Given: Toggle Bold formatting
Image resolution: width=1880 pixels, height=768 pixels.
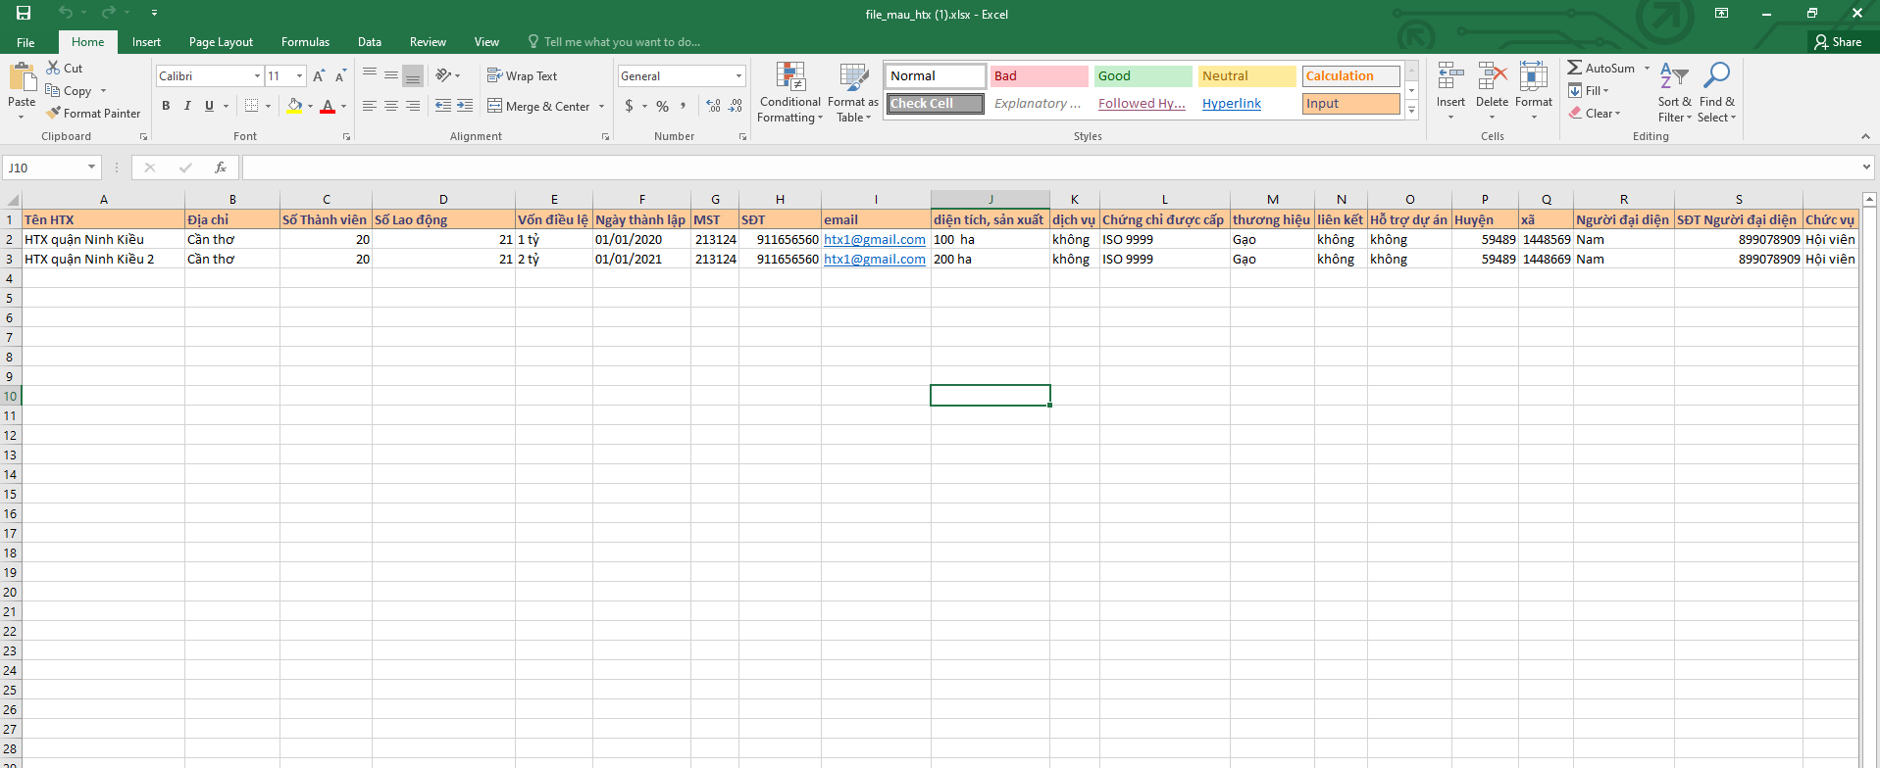Looking at the screenshot, I should pos(166,106).
